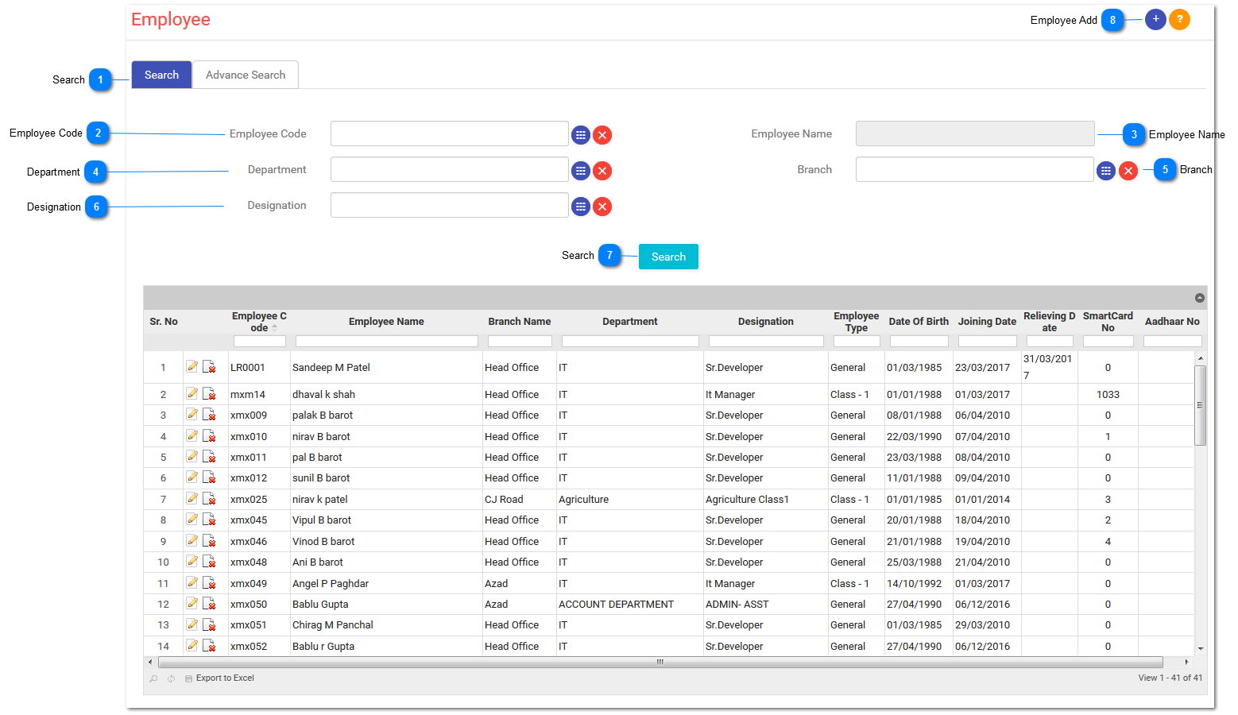Edit employee xmx025 with the pencil icon
The image size is (1238, 715).
192,498
